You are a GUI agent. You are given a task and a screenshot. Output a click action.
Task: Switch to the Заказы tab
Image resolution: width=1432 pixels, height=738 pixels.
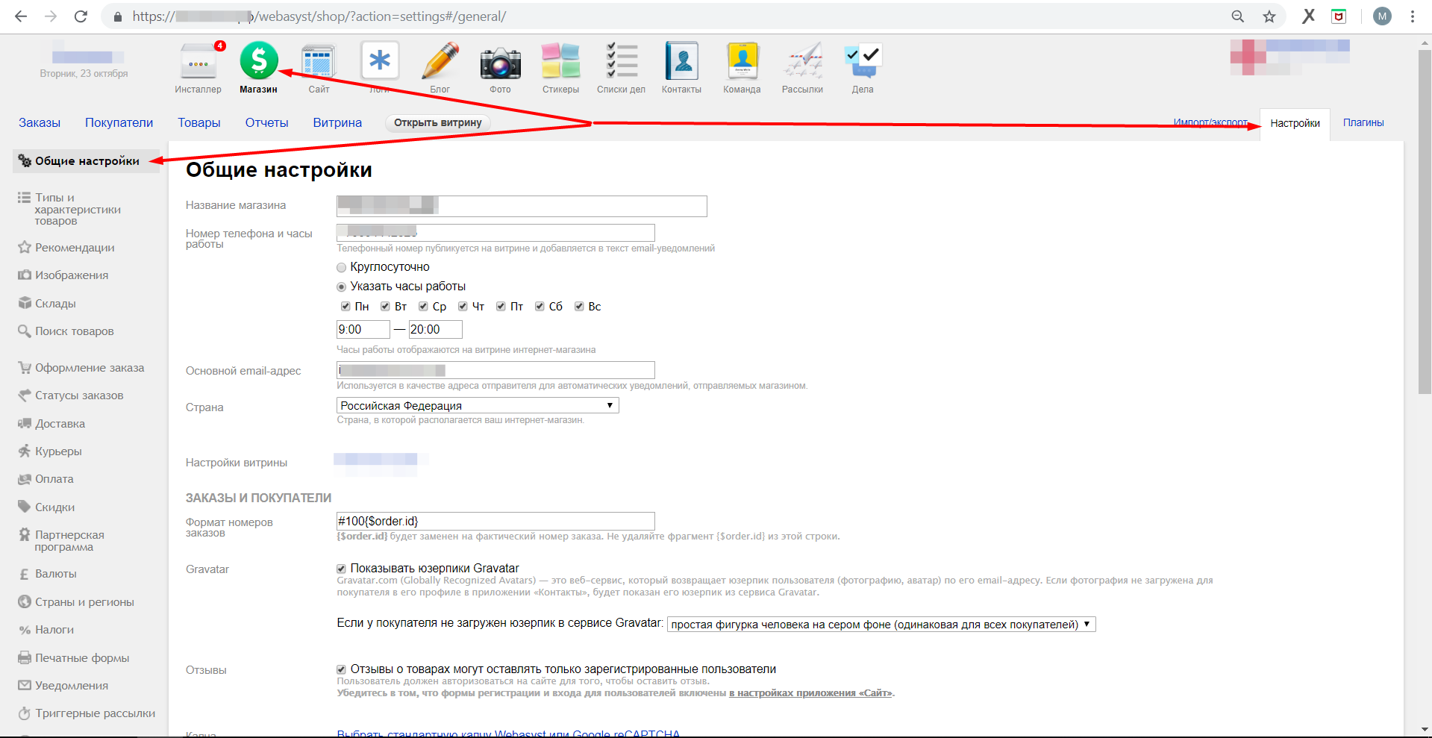tap(40, 122)
